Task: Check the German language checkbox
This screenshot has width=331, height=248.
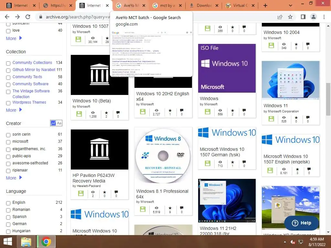Action: [x=8, y=224]
